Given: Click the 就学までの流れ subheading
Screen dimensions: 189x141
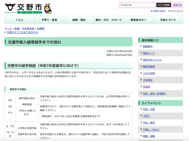Looking at the screenshot, I should (18, 89).
